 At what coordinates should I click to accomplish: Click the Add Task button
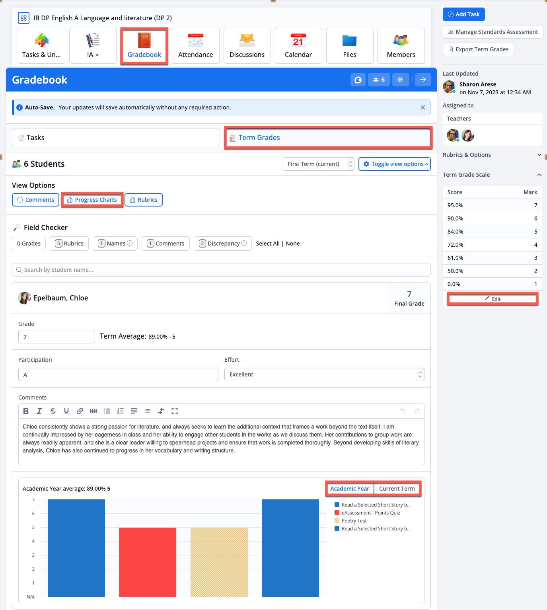(463, 14)
